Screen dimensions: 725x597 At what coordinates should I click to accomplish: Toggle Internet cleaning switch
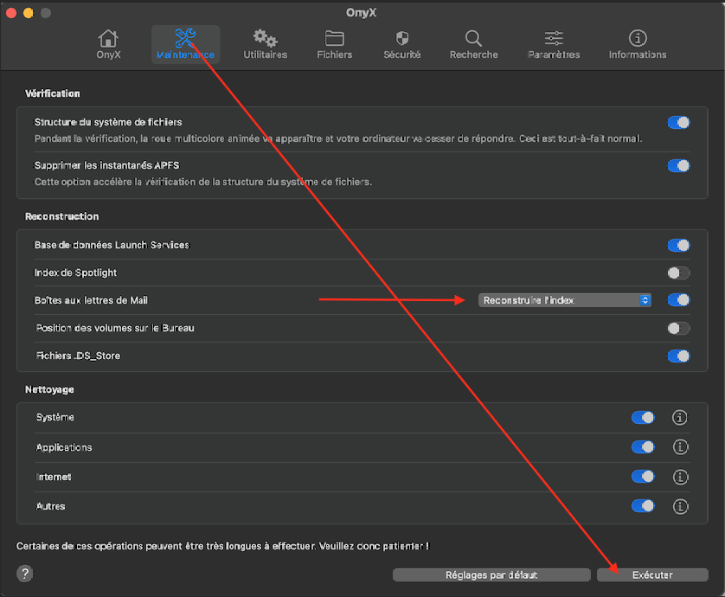pyautogui.click(x=643, y=477)
